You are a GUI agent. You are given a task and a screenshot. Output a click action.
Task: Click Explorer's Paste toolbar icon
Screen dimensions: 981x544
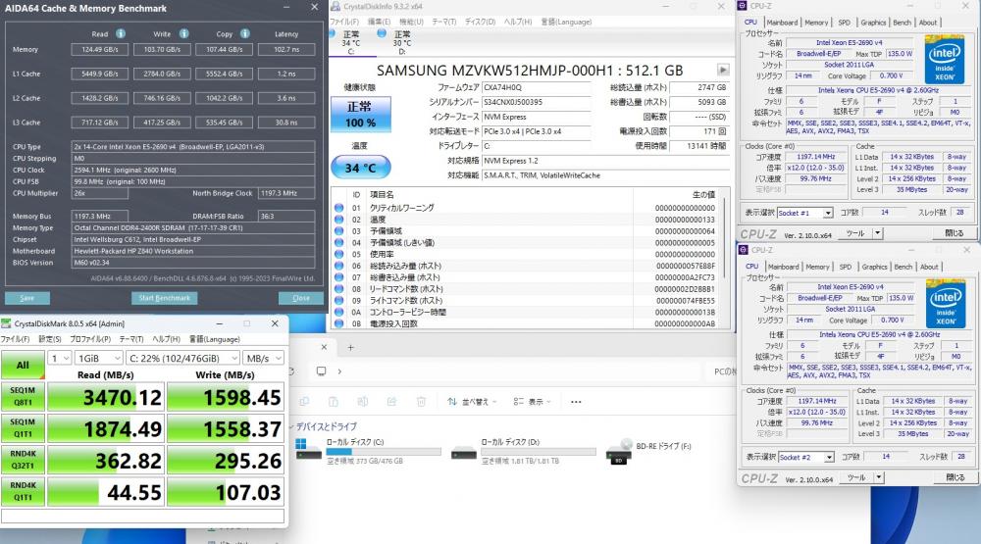(x=334, y=402)
